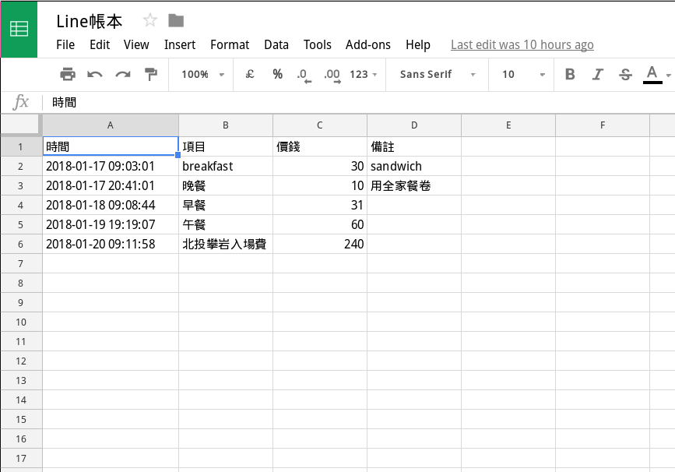675x472 pixels.
Task: Apply percent format to the cell
Action: click(277, 75)
